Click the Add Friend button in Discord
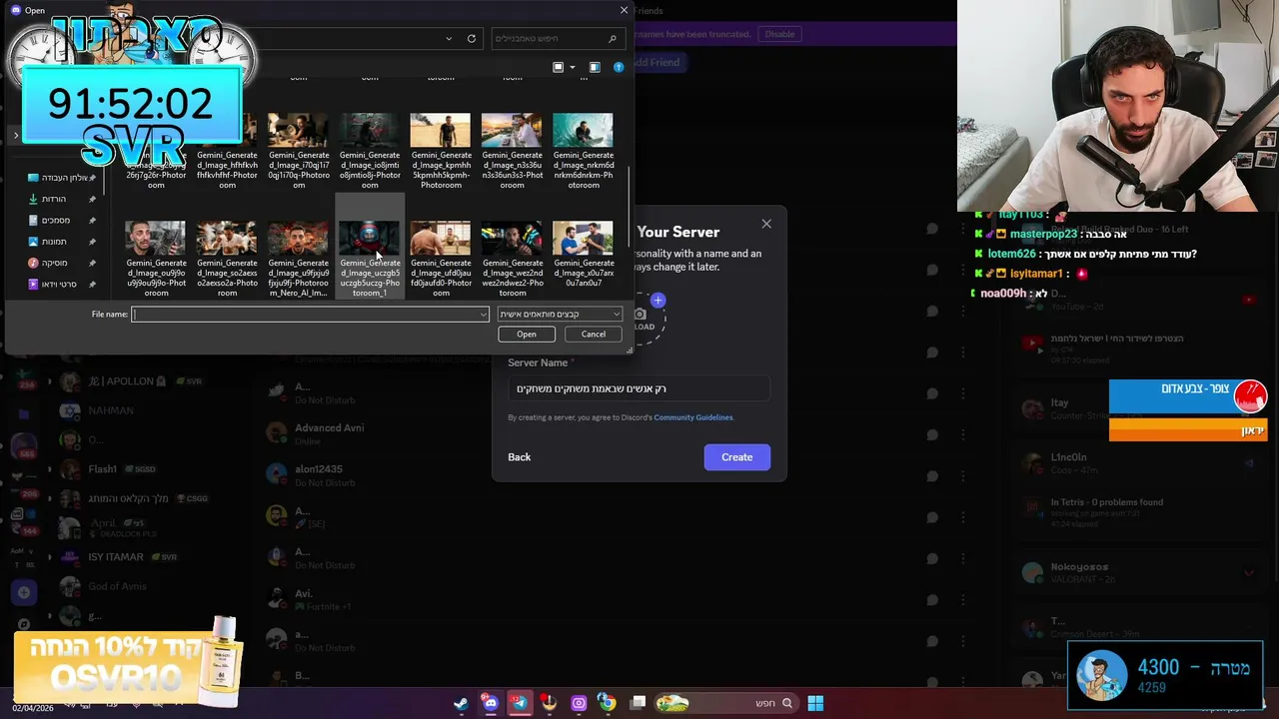Viewport: 1279px width, 719px height. click(x=655, y=62)
